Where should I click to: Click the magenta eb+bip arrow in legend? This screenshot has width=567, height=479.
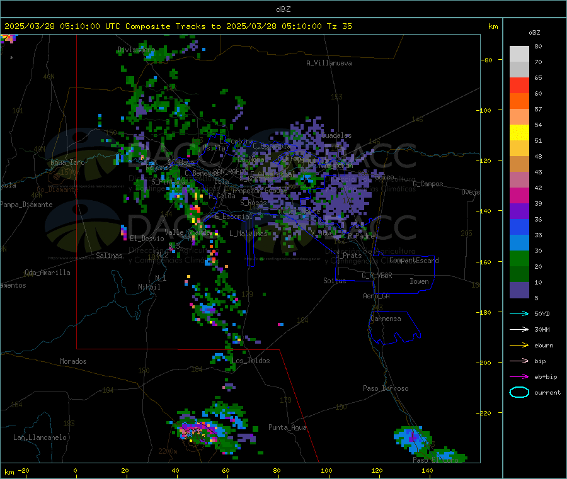pos(519,377)
